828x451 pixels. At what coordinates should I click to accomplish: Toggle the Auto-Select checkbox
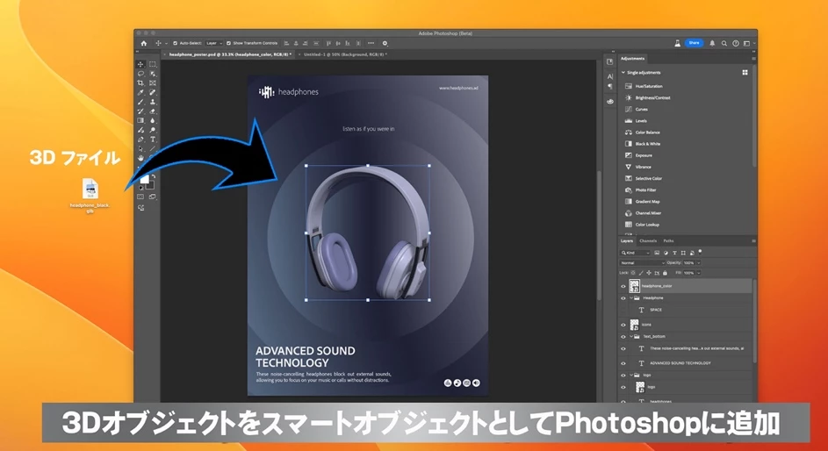[x=176, y=43]
